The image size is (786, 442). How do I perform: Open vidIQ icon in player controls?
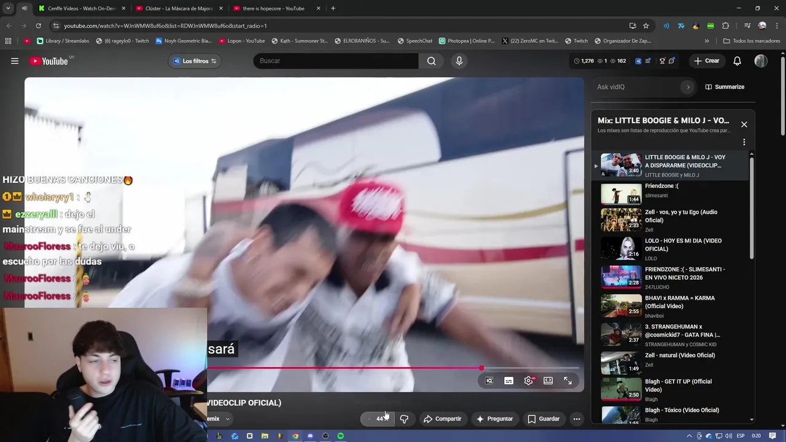pyautogui.click(x=489, y=381)
